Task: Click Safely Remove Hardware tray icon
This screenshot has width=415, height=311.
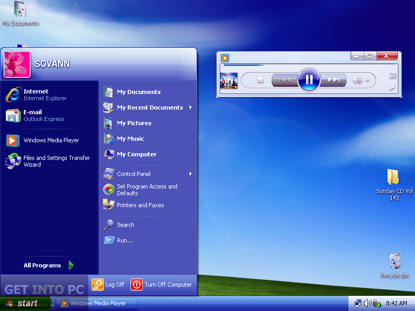Action: [x=377, y=303]
